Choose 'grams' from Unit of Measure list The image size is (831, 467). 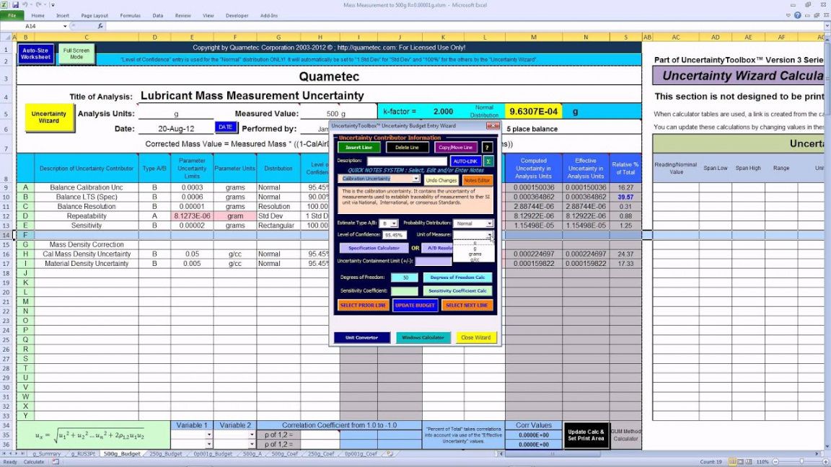pyautogui.click(x=475, y=254)
